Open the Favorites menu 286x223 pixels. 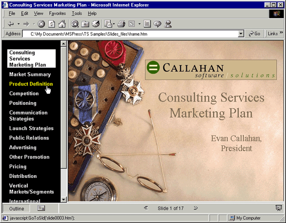pos(57,13)
